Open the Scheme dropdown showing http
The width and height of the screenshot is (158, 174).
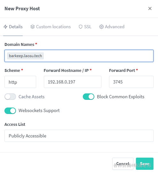pyautogui.click(x=20, y=82)
